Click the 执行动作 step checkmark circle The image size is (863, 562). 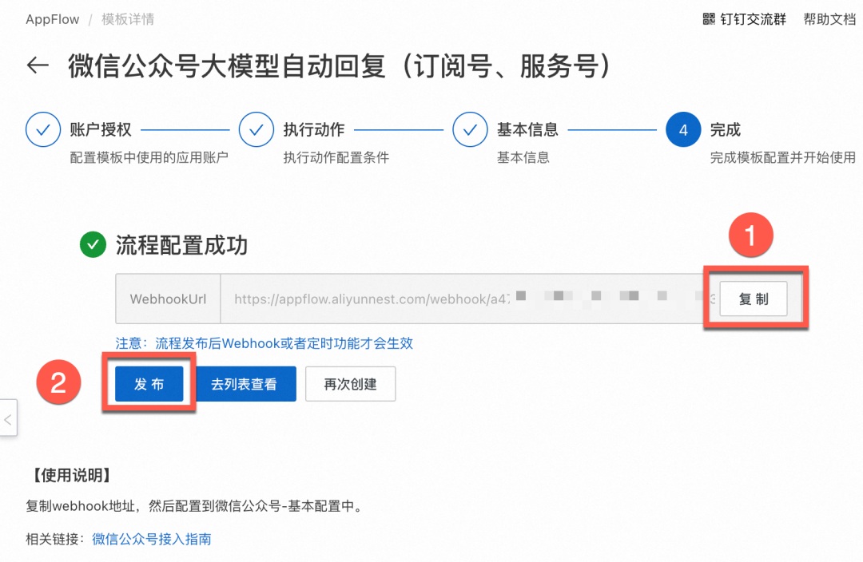(x=257, y=130)
